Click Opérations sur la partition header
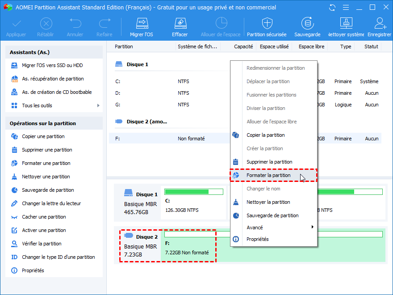This screenshot has width=393, height=295. pos(54,123)
